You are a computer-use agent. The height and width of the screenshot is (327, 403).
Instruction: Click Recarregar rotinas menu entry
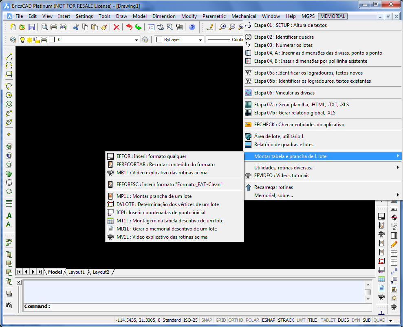[x=273, y=187]
